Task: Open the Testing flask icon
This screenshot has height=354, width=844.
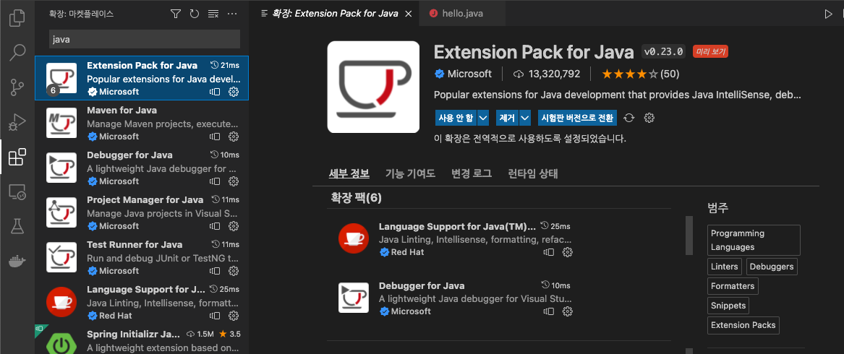Action: point(17,227)
